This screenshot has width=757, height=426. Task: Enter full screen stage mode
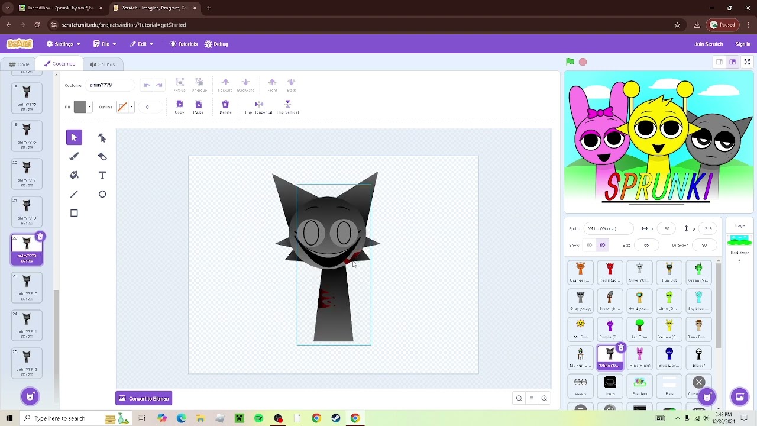[x=747, y=62]
